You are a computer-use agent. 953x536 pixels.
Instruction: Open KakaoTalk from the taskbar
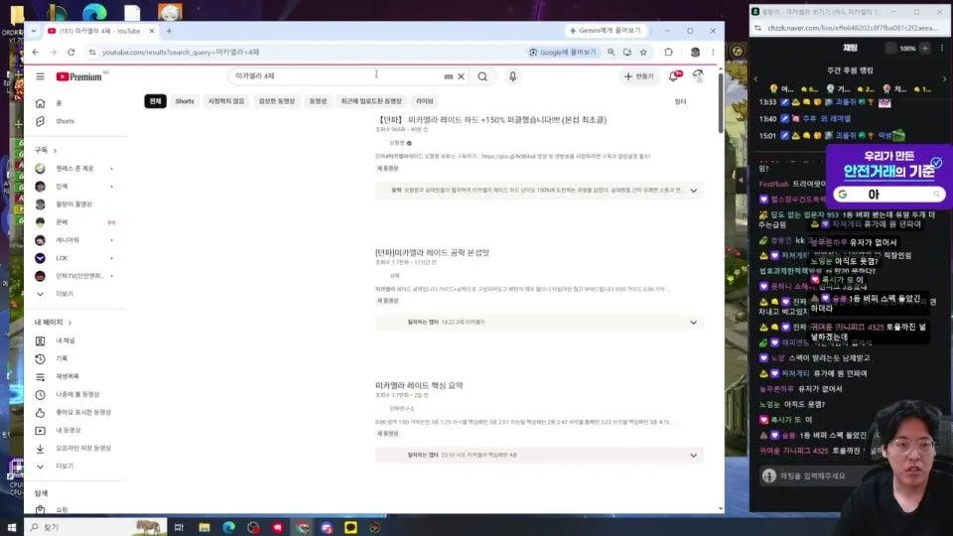[350, 527]
